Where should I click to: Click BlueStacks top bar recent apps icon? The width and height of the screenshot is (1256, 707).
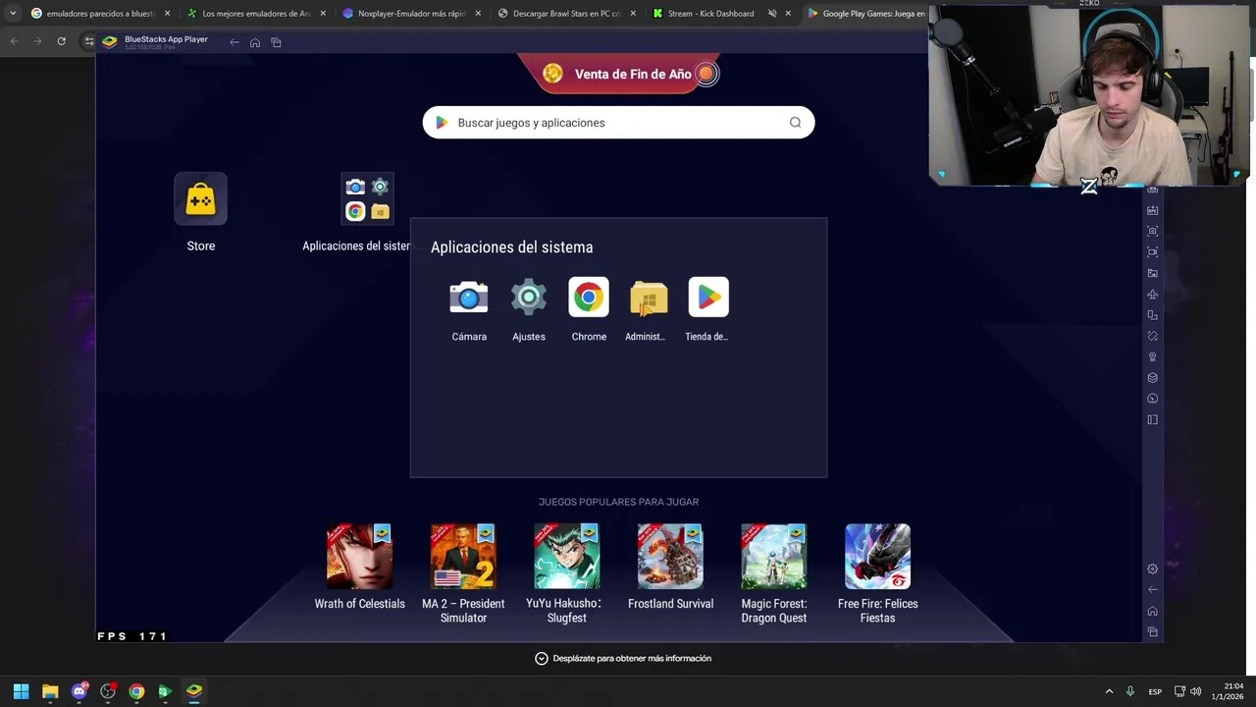point(276,42)
